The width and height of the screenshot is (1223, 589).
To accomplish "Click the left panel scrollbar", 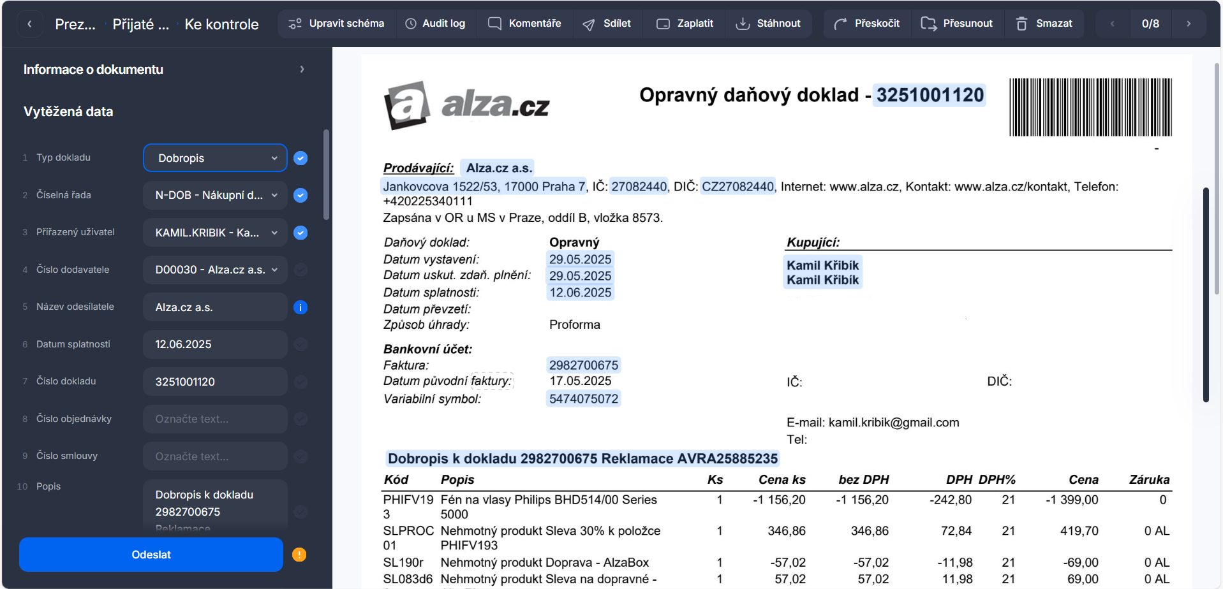I will coord(327,175).
